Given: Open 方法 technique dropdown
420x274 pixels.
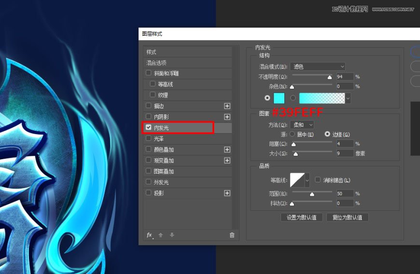Looking at the screenshot, I should pyautogui.click(x=302, y=124).
